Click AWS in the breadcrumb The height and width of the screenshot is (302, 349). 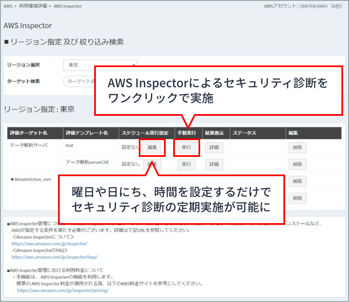(x=8, y=6)
